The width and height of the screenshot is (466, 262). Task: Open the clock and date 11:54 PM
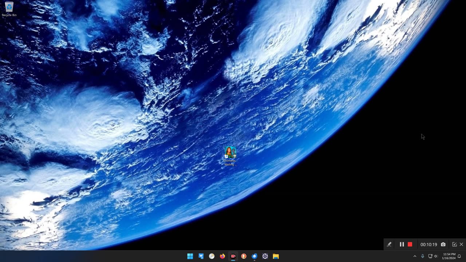[x=449, y=256]
